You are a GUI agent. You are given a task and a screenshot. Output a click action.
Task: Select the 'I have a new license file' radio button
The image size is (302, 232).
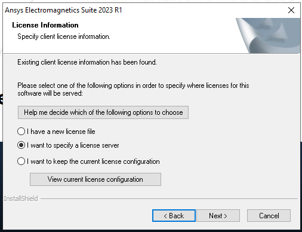(21, 132)
